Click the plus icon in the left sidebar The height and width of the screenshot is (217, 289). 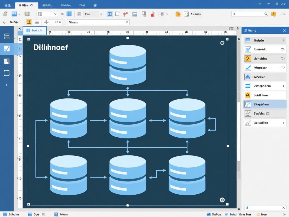pyautogui.click(x=7, y=85)
